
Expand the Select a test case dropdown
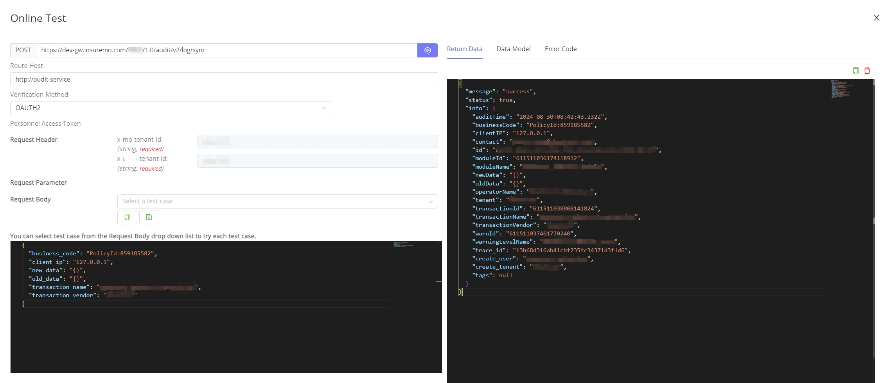pos(277,201)
